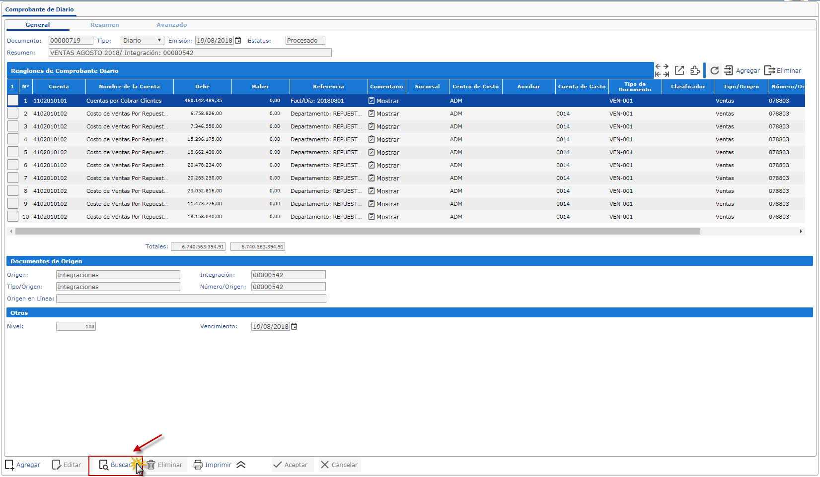This screenshot has height=477, width=820.
Task: Click the Cancelar button
Action: [x=339, y=465]
